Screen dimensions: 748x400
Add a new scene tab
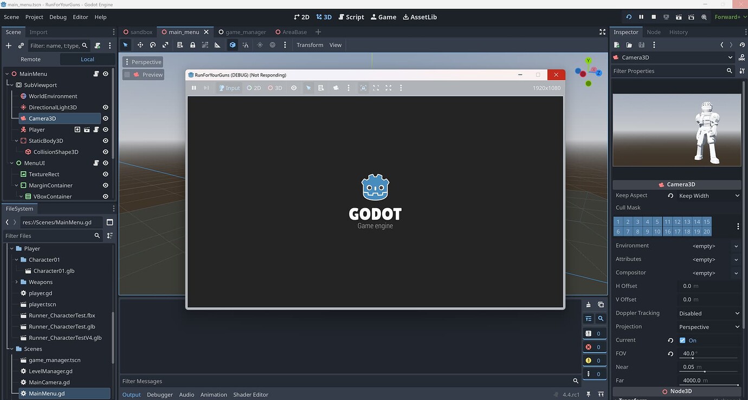click(318, 32)
